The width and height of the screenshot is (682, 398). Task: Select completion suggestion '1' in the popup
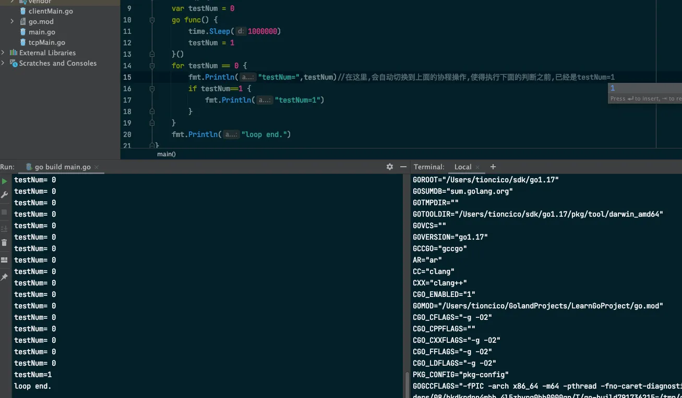(x=645, y=89)
